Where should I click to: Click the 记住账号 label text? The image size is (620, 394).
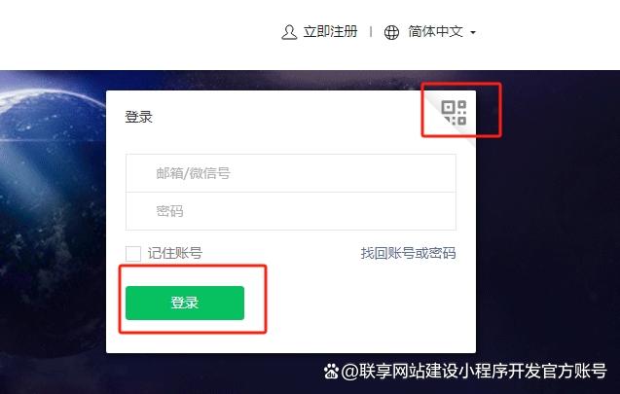click(x=175, y=253)
